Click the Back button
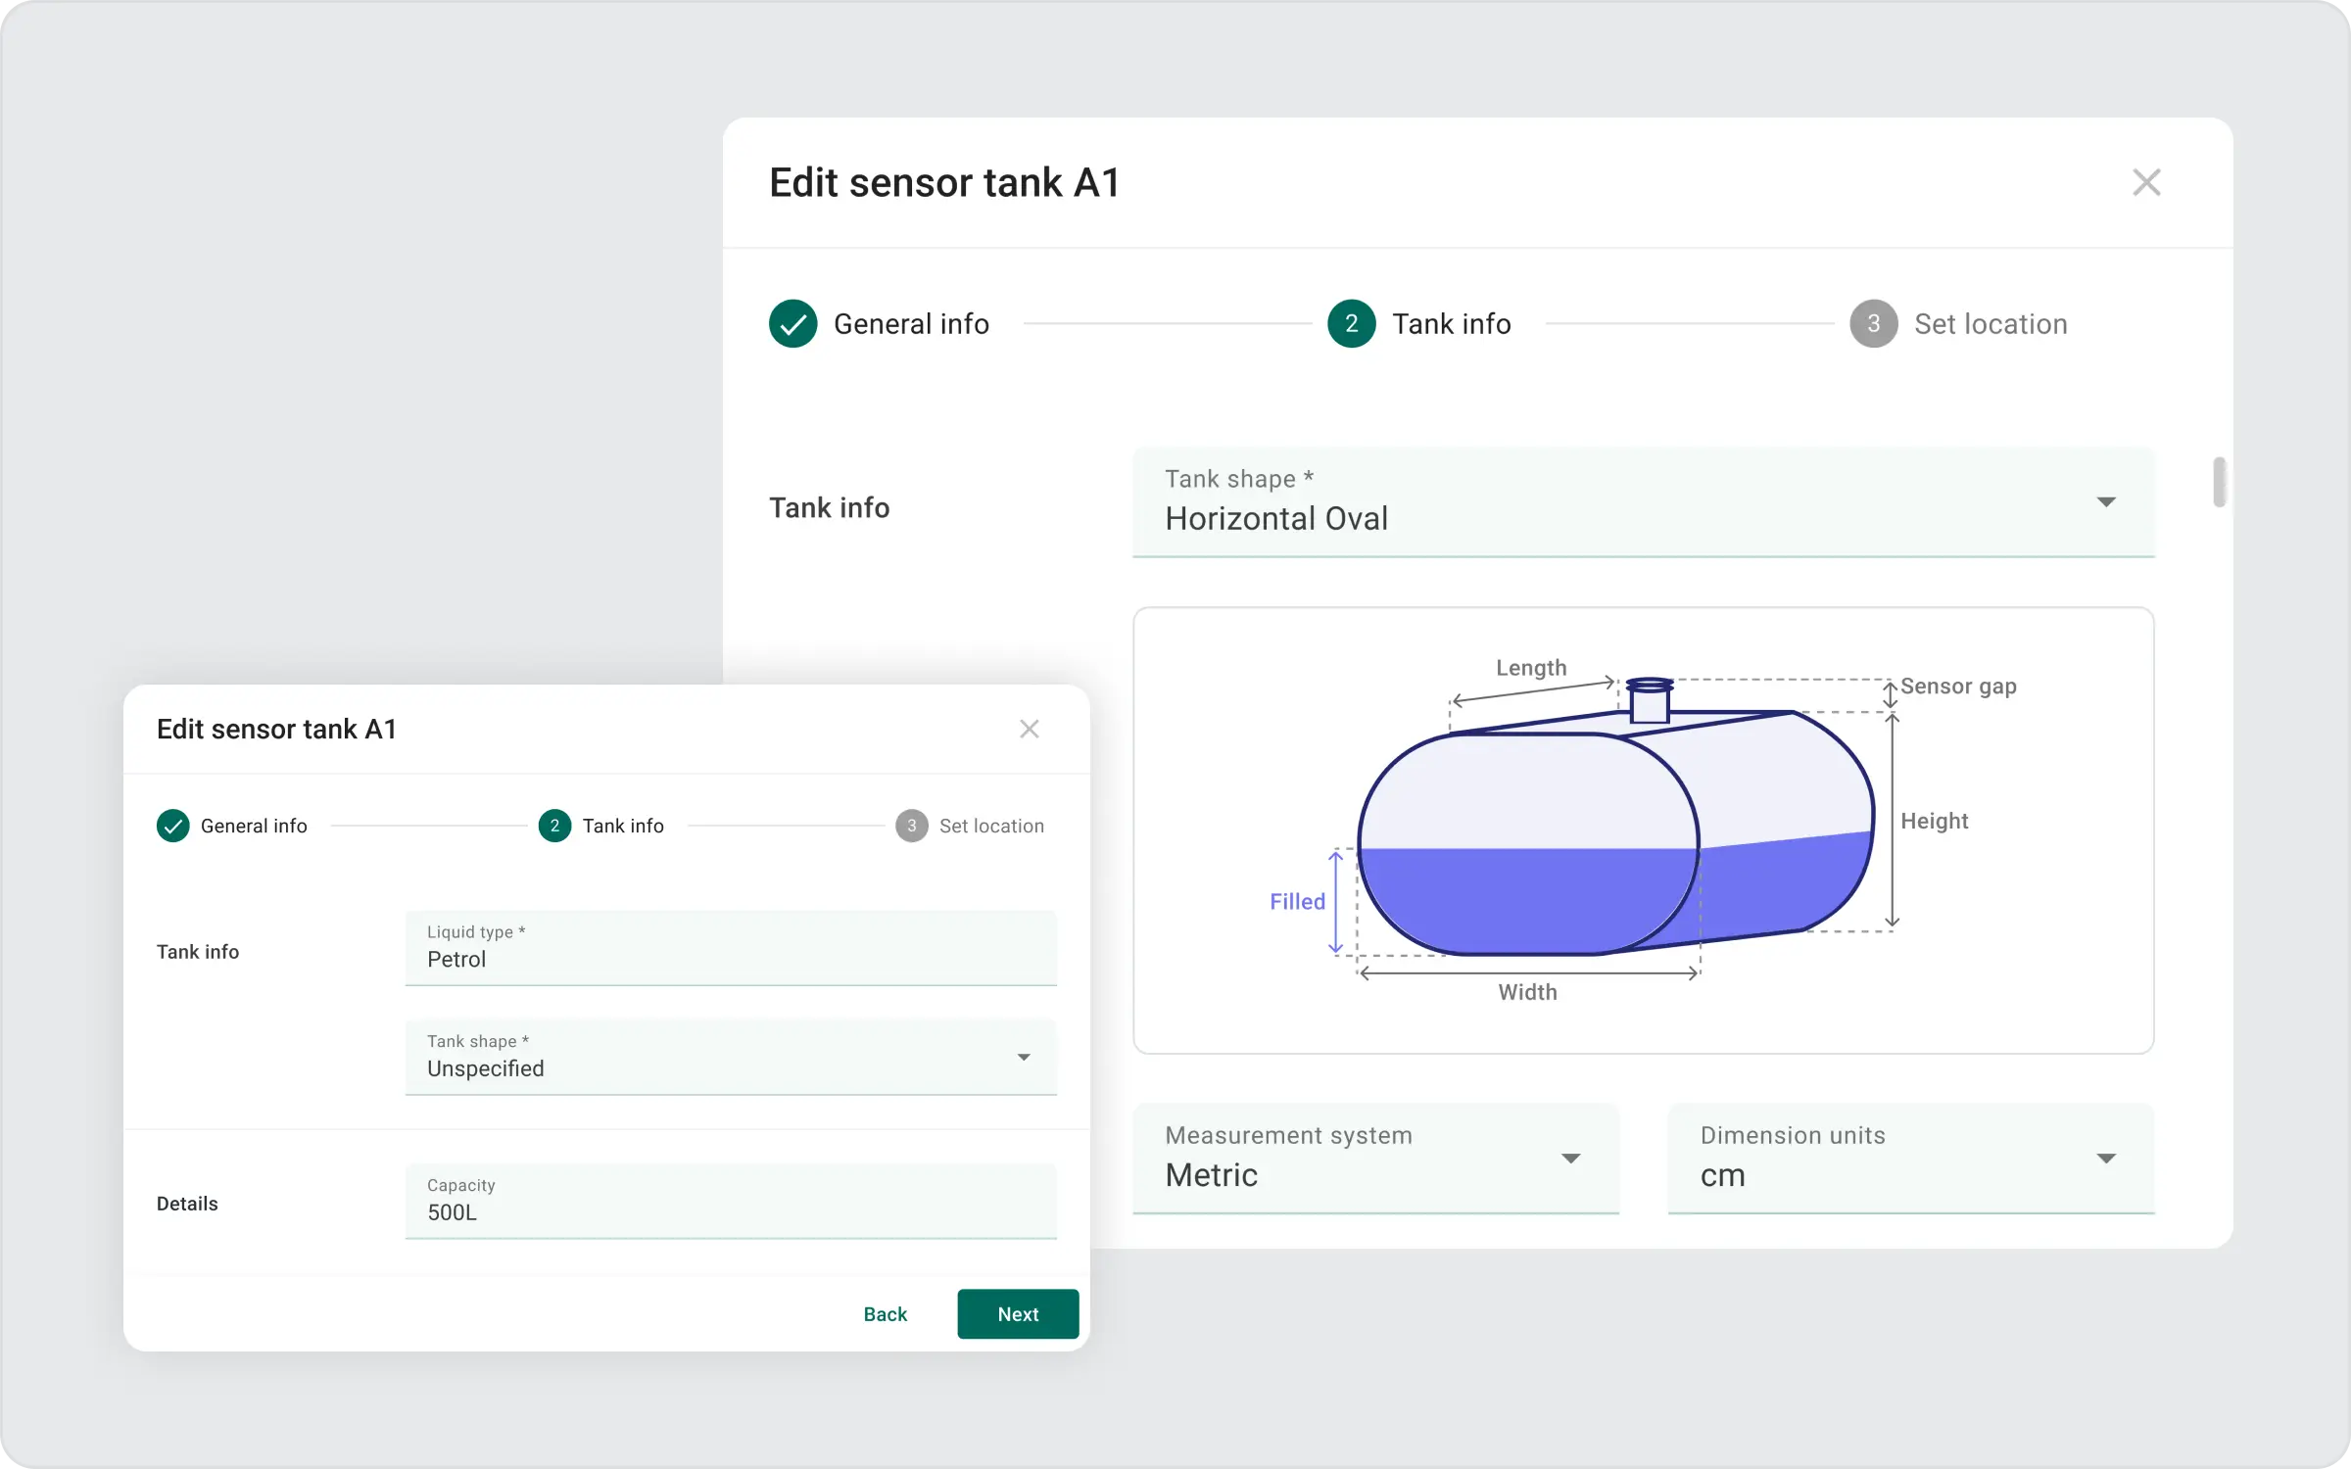The image size is (2351, 1469). click(x=885, y=1314)
